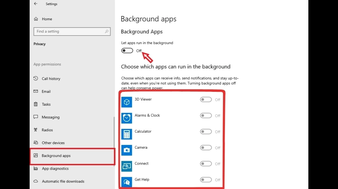Click the Get Help app icon
338x189 pixels.
(x=127, y=182)
